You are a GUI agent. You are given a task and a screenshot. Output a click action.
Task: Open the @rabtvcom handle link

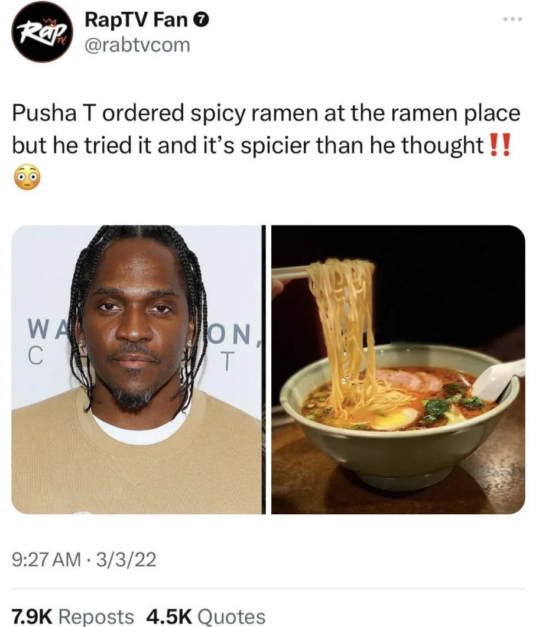click(x=137, y=45)
